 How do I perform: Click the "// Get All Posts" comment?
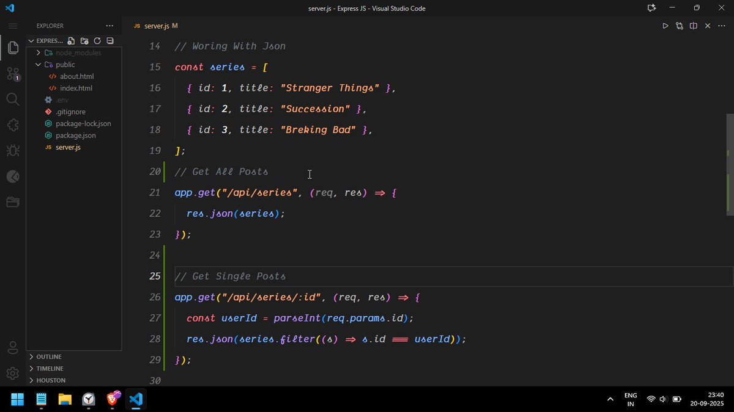(221, 172)
